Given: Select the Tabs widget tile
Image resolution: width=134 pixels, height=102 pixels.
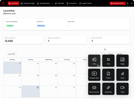Looking at the screenshot, I should point(94,61).
